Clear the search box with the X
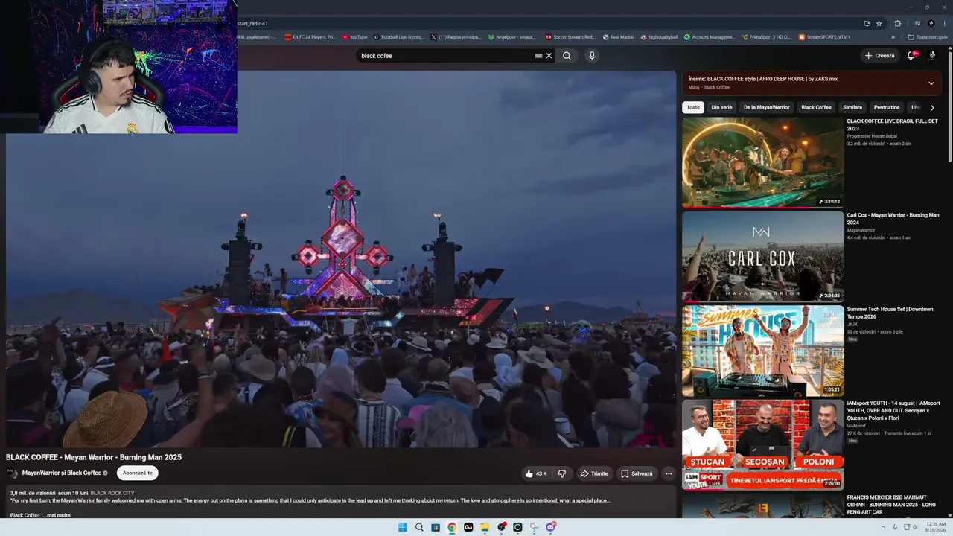The width and height of the screenshot is (953, 536). click(x=549, y=56)
